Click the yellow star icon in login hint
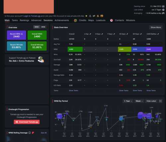Image resolution: width=166 pixels, height=142 pixels. pos(86,16)
